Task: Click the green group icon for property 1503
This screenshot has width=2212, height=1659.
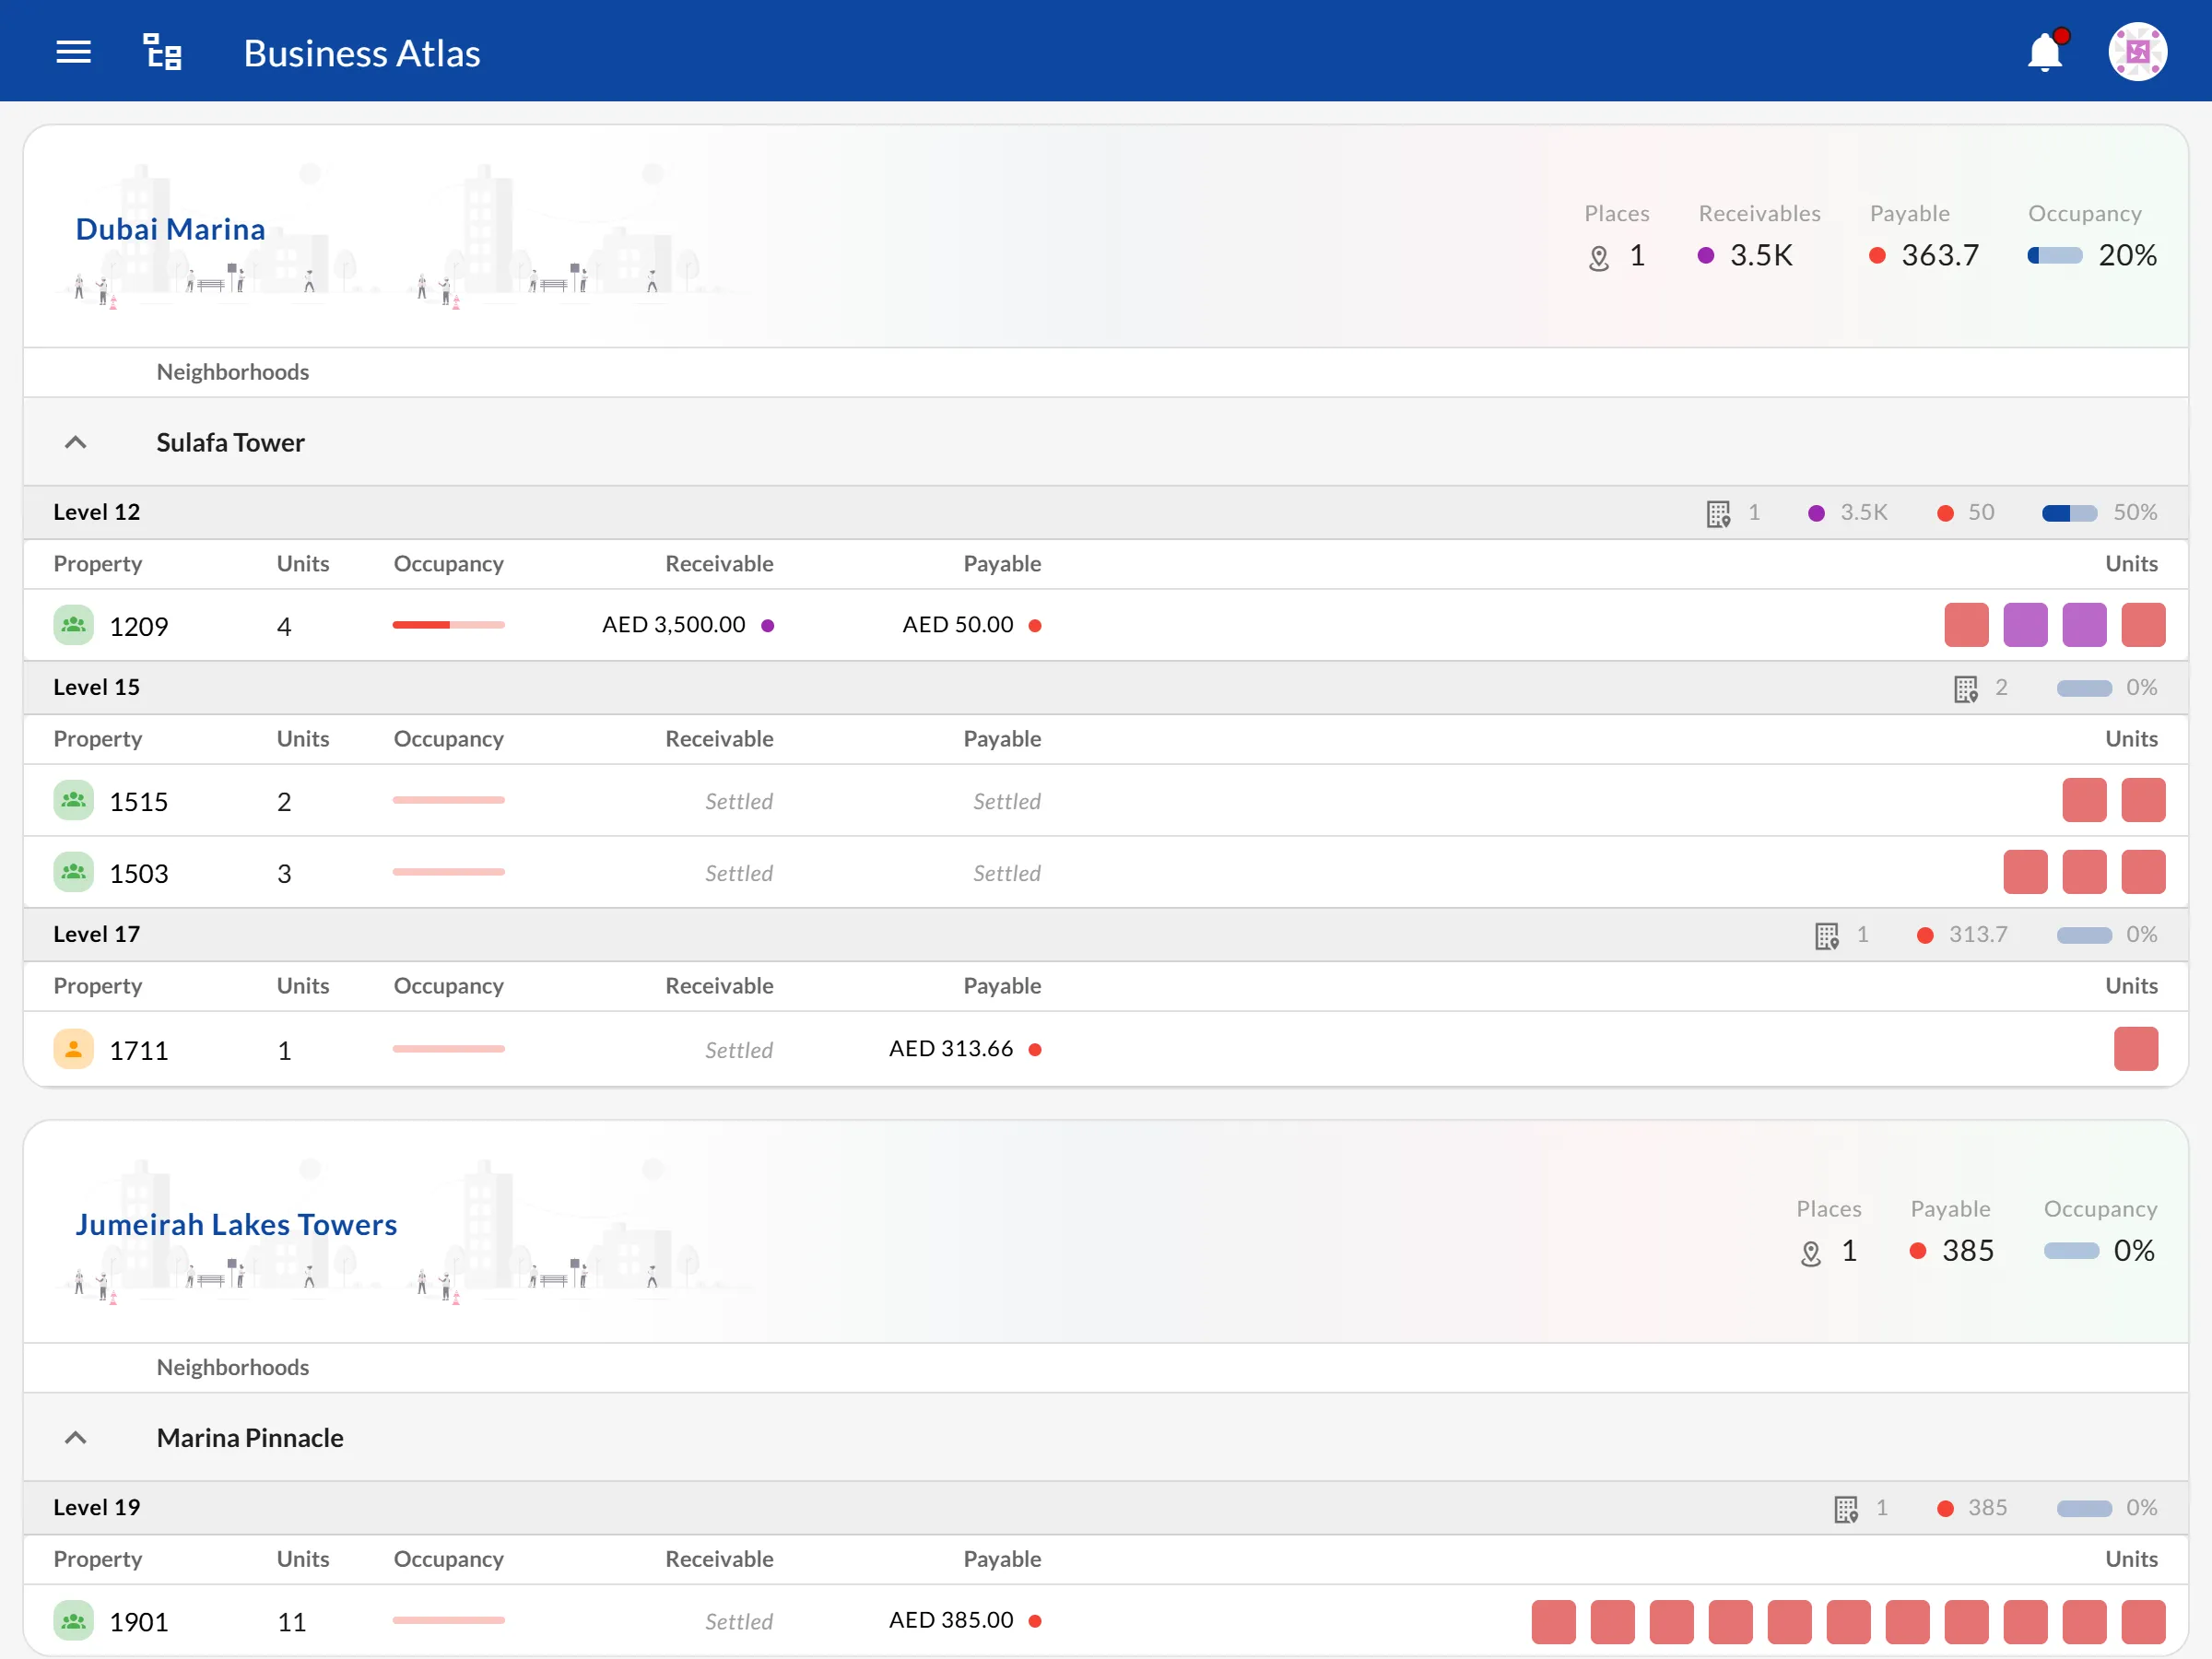Action: [73, 872]
